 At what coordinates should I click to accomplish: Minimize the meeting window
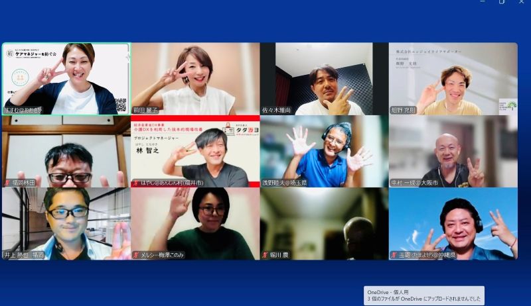point(483,3)
